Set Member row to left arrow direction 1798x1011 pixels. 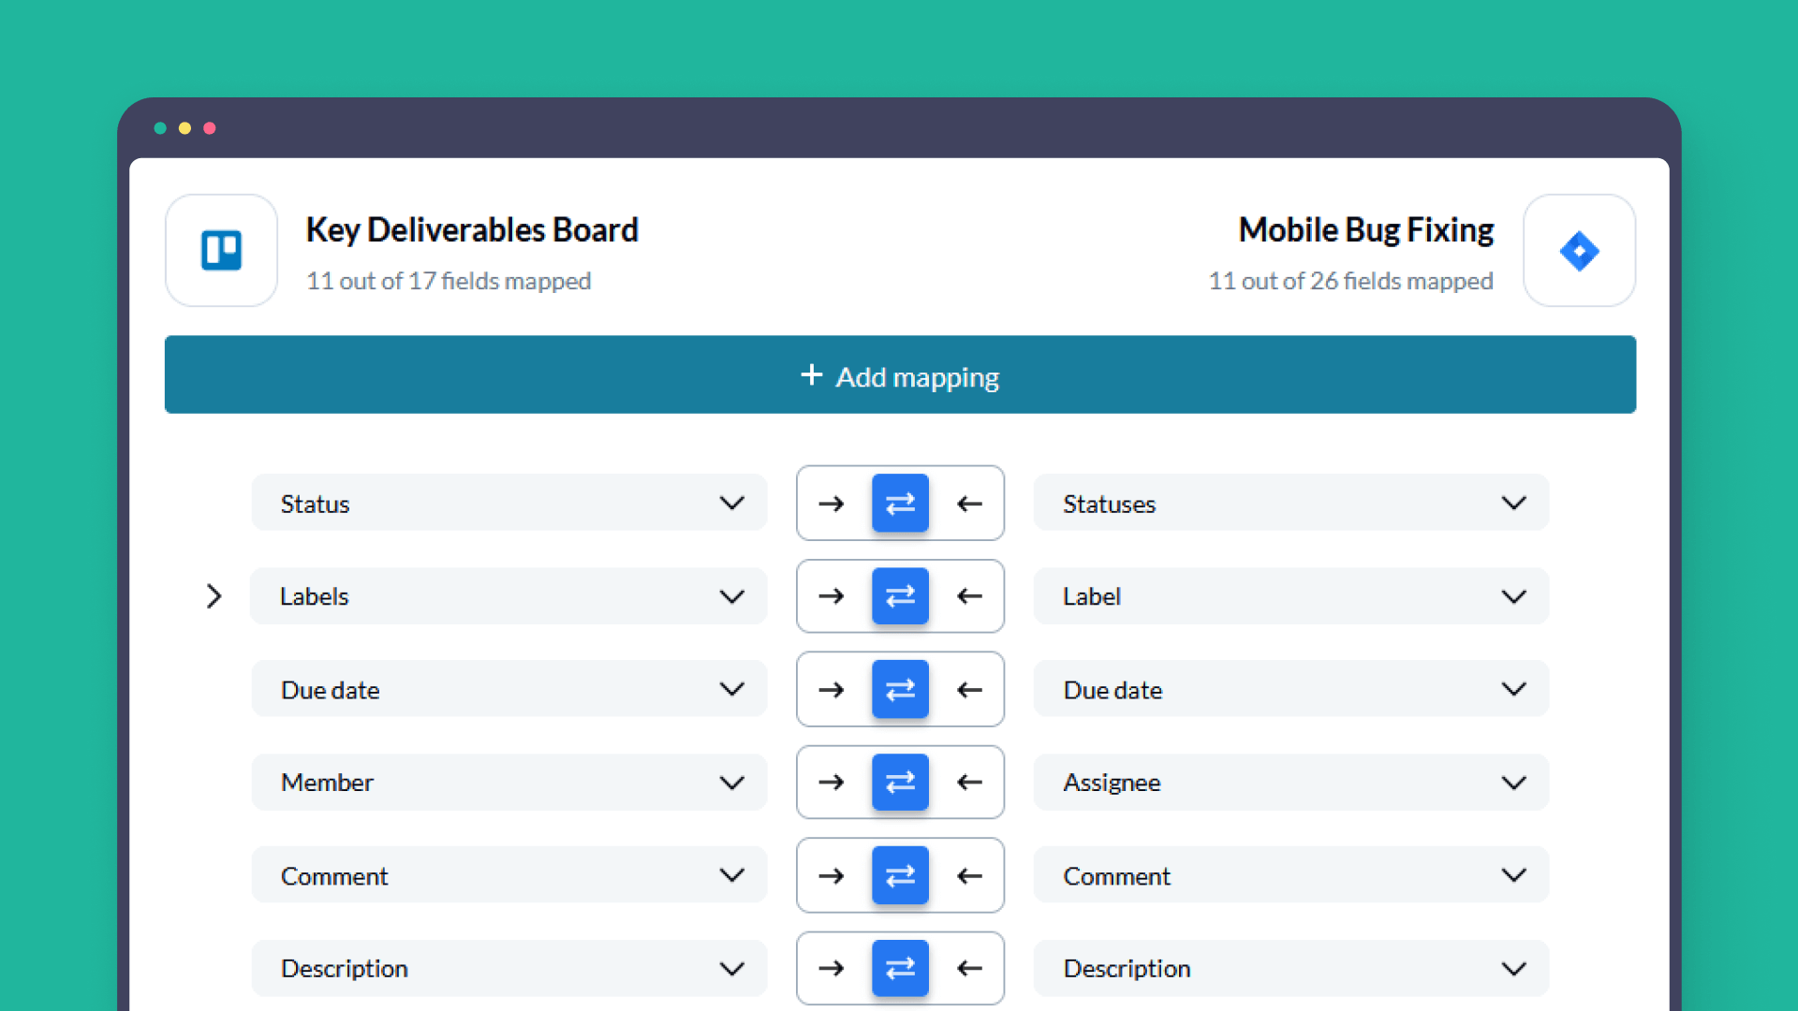pos(969,783)
